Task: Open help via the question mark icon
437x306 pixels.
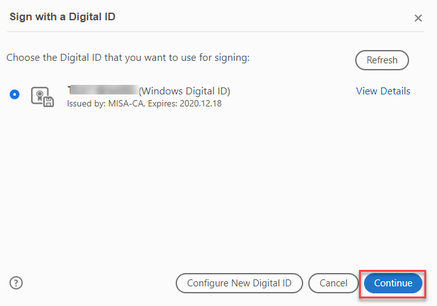Action: click(16, 283)
